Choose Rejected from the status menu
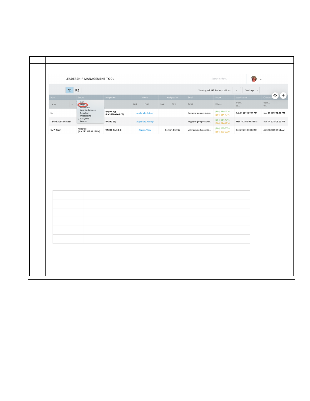 (x=84, y=113)
